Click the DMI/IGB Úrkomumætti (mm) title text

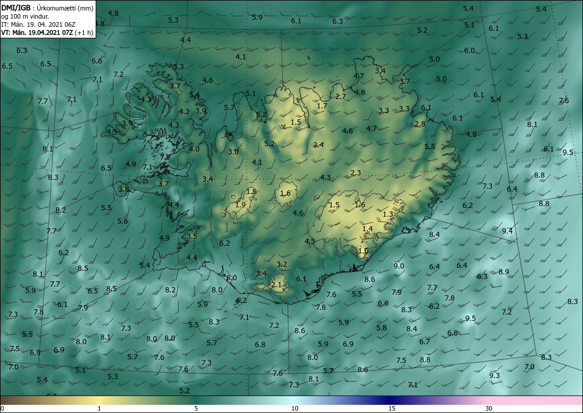tap(47, 8)
